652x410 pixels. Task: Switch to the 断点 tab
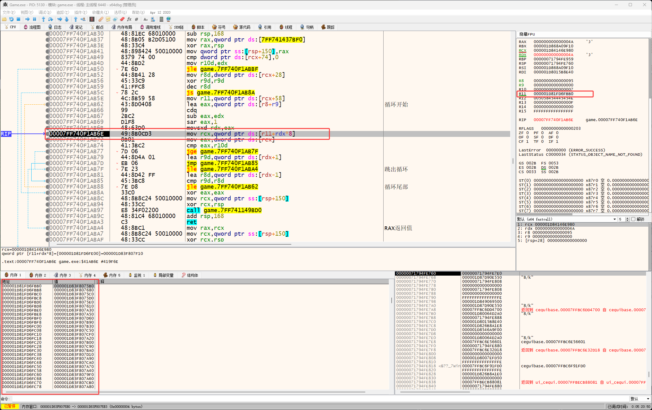click(x=97, y=27)
